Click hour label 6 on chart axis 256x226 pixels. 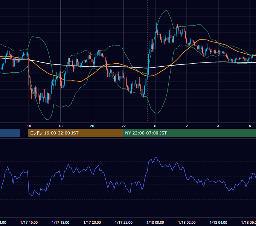click(250, 126)
